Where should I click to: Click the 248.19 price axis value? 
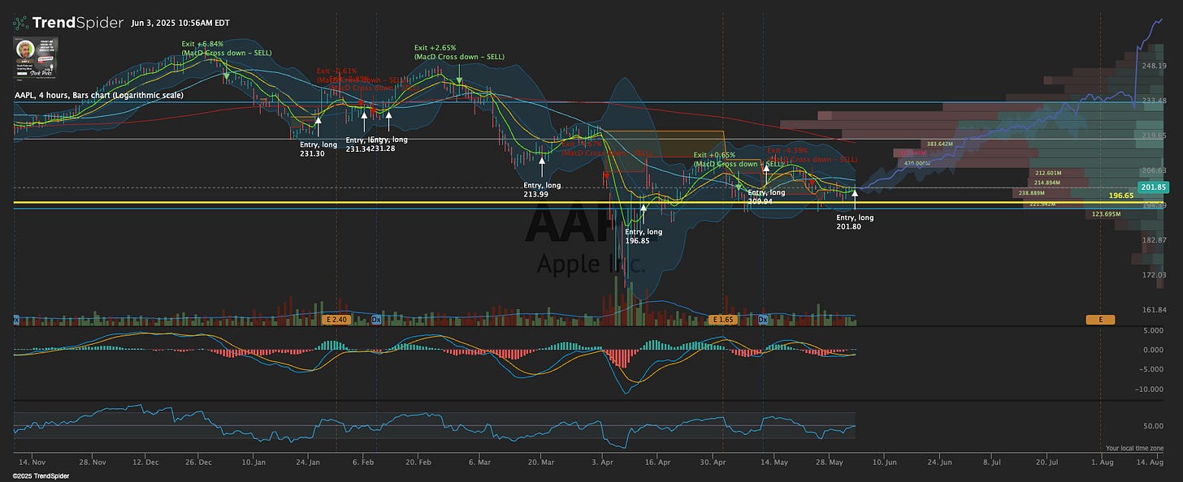pos(1155,66)
